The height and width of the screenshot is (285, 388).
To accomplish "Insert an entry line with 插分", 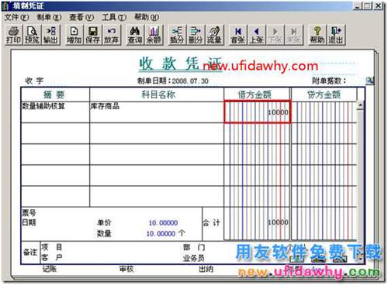I will [177, 35].
